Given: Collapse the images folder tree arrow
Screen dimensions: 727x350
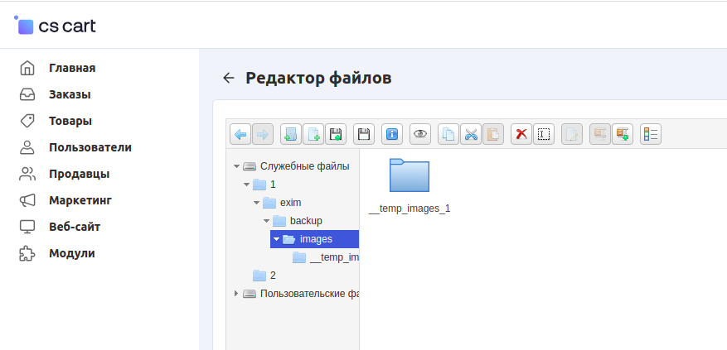Looking at the screenshot, I should click(x=276, y=239).
